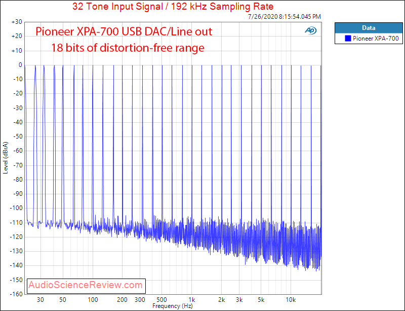Click the annotation 'Pioneer XPA-700 USB DAC/Line out'

[x=124, y=31]
